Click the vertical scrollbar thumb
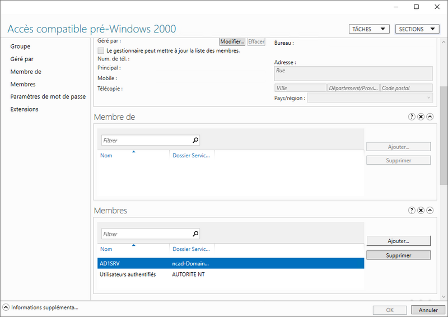The image size is (448, 317). pyautogui.click(x=444, y=134)
